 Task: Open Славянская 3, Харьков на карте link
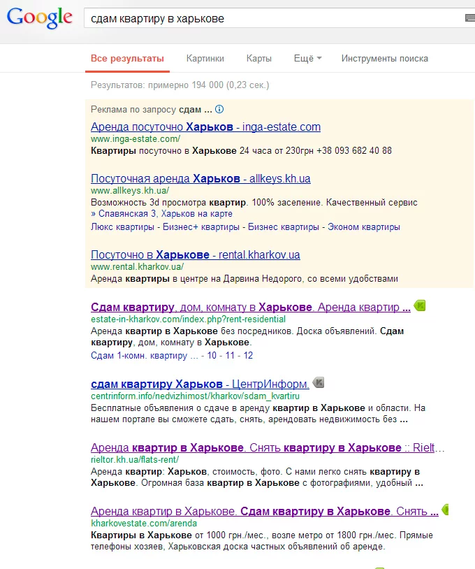click(x=166, y=214)
